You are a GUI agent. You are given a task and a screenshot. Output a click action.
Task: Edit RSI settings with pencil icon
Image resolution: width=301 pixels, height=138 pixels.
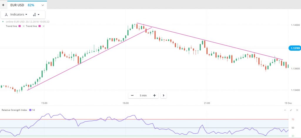point(291,110)
